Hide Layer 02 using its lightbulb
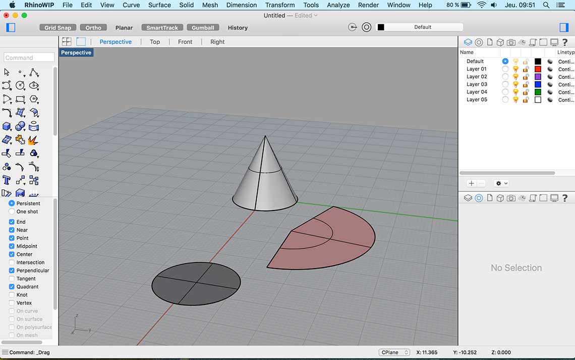The width and height of the screenshot is (575, 360). tap(515, 77)
